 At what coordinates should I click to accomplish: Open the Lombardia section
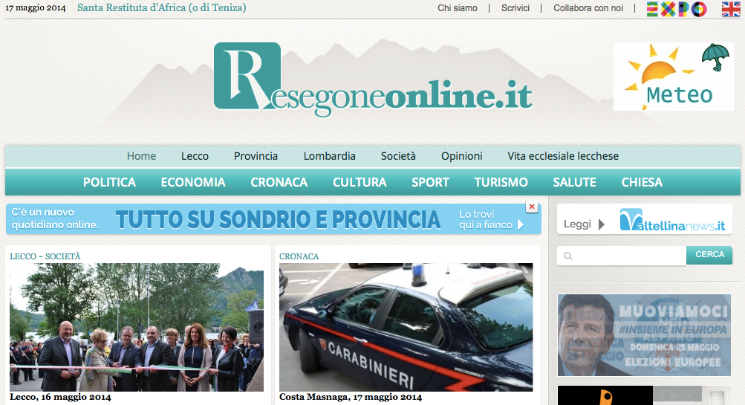(x=329, y=156)
